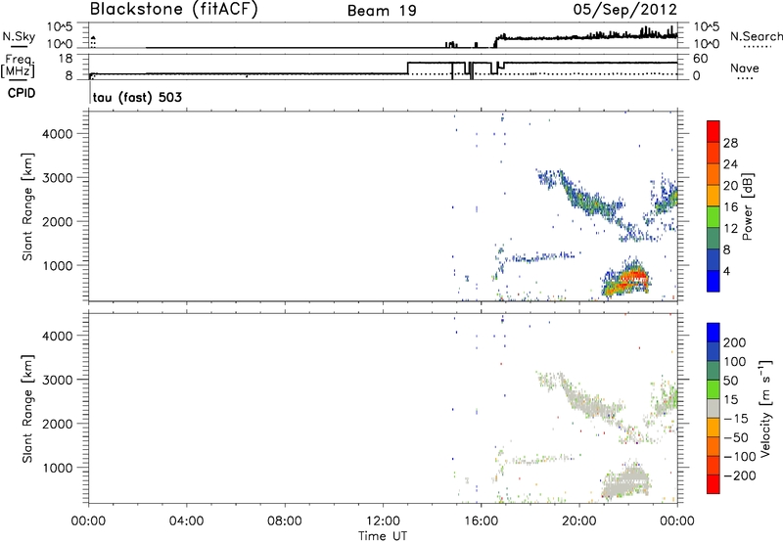
Task: Click the "tau (fast) 503" text
Action: tap(137, 97)
